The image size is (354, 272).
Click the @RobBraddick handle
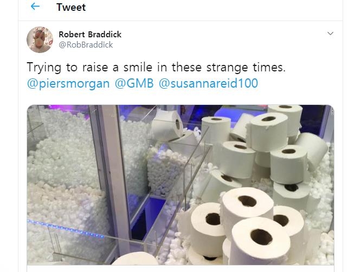pos(86,45)
